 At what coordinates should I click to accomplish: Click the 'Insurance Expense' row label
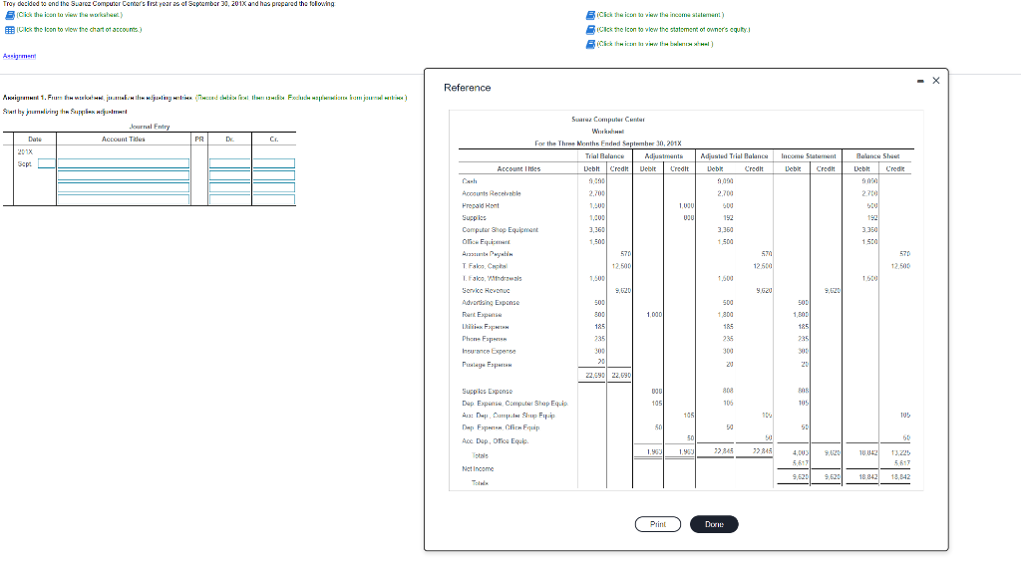(x=489, y=352)
